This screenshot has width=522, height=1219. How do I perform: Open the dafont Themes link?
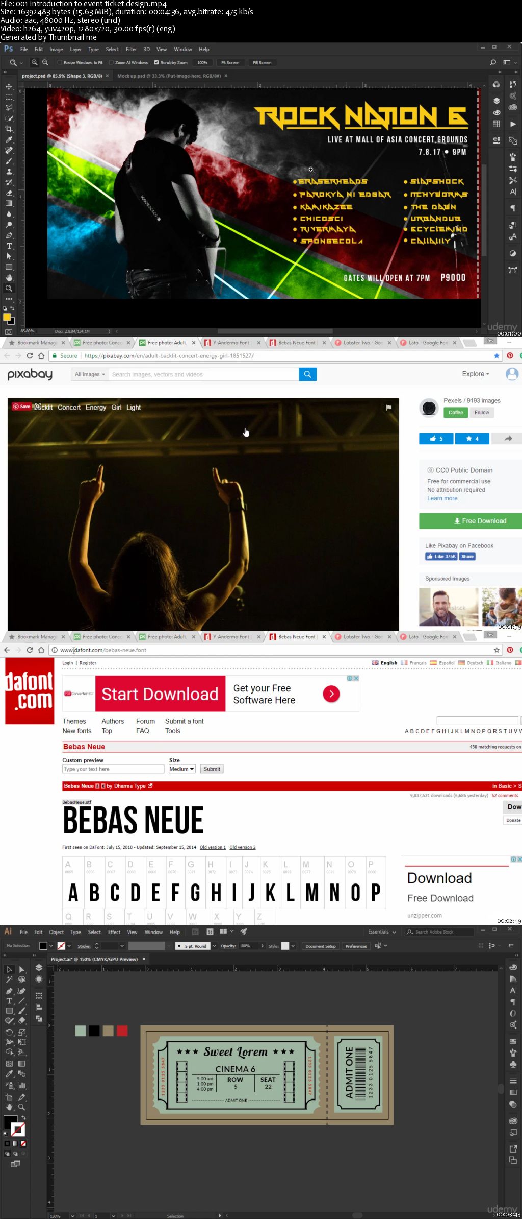click(x=74, y=721)
